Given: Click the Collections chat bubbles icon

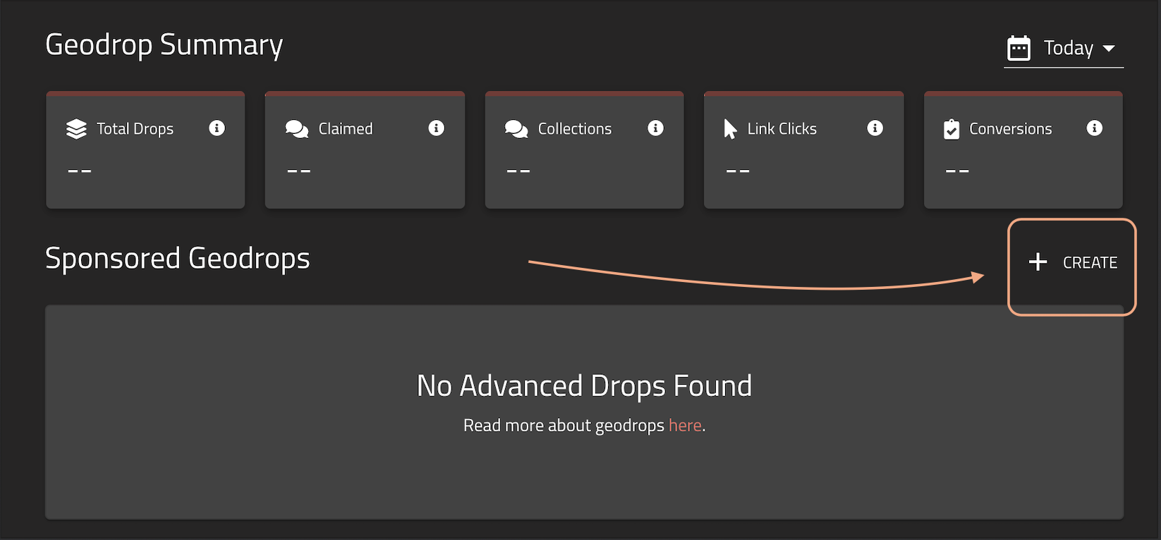Looking at the screenshot, I should coord(516,129).
